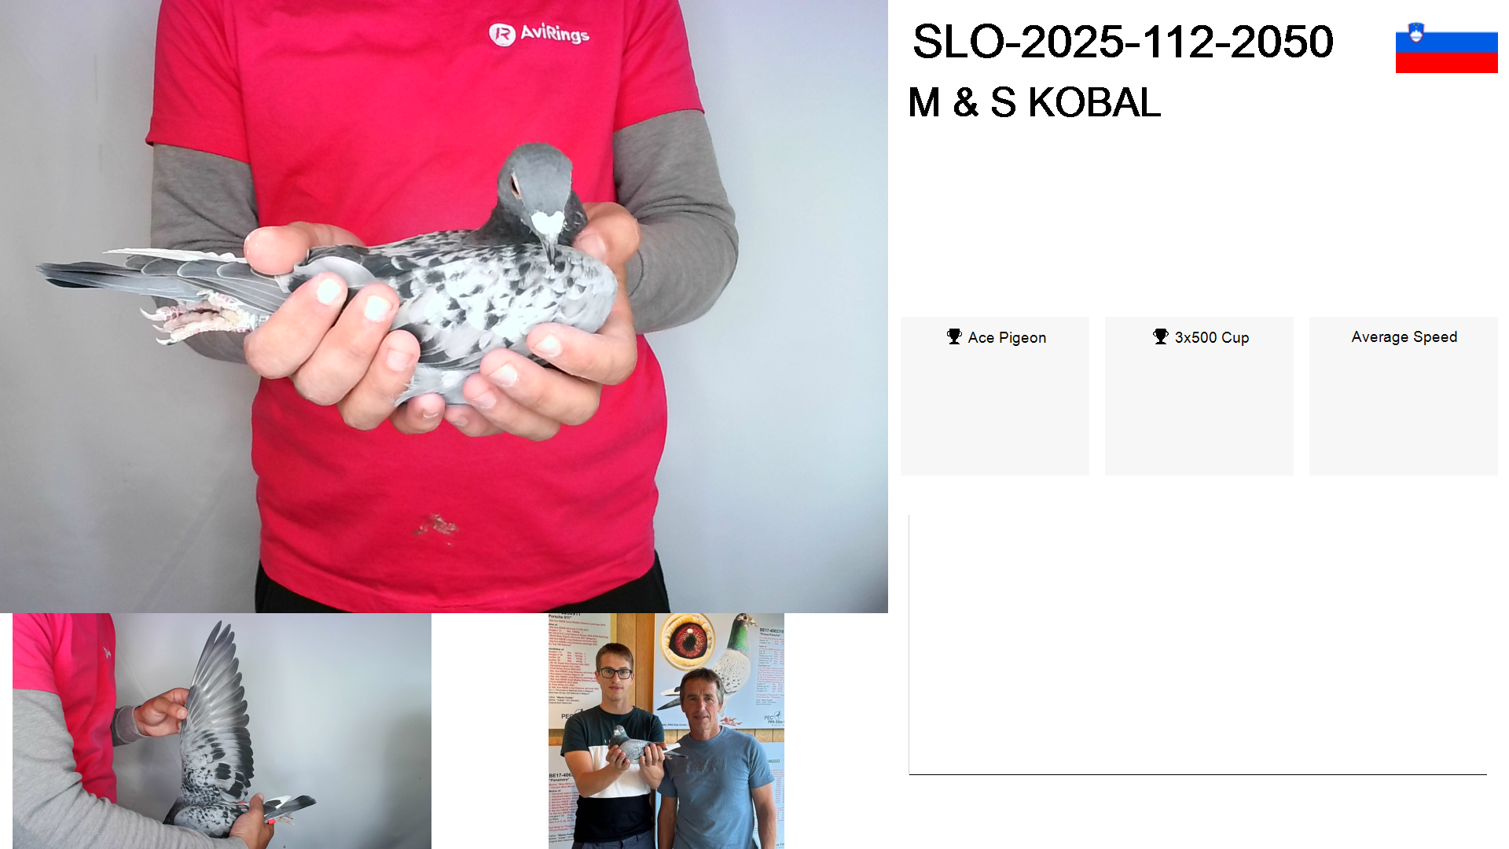Image resolution: width=1509 pixels, height=849 pixels.
Task: Click the empty chart area below cards
Action: (1198, 645)
